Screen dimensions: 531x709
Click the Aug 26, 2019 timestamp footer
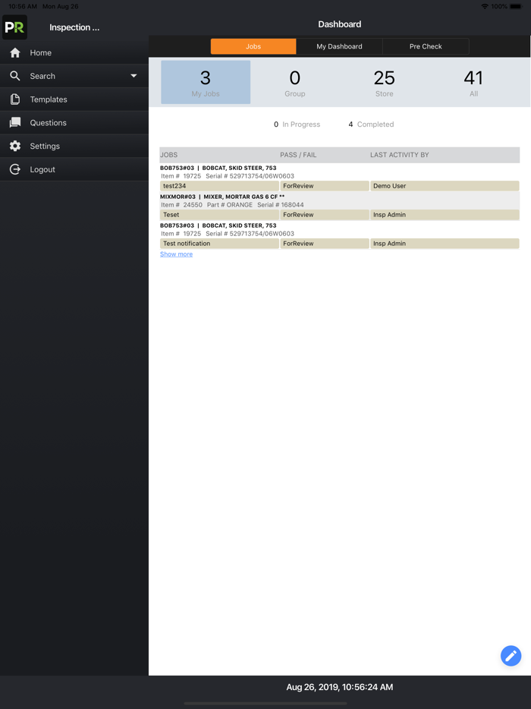(x=339, y=687)
